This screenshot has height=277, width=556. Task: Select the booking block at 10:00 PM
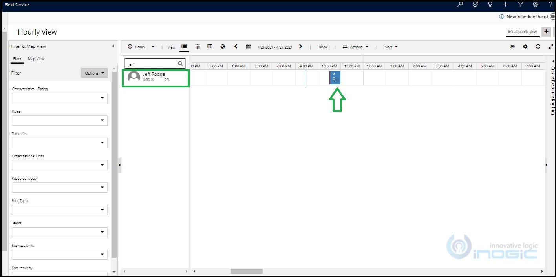pos(335,78)
